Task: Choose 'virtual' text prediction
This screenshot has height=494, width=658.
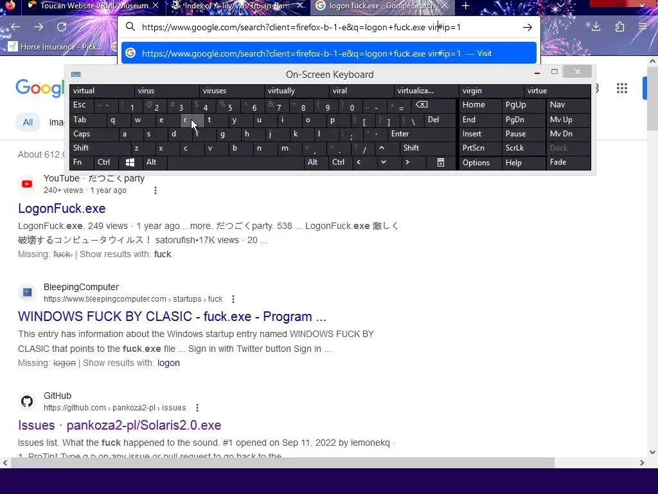Action: coord(102,91)
